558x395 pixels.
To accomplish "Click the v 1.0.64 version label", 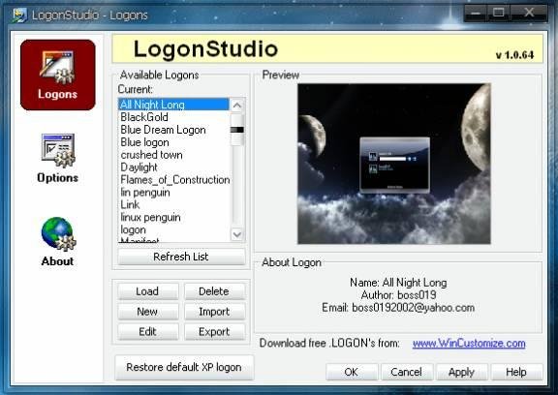I will [x=514, y=55].
